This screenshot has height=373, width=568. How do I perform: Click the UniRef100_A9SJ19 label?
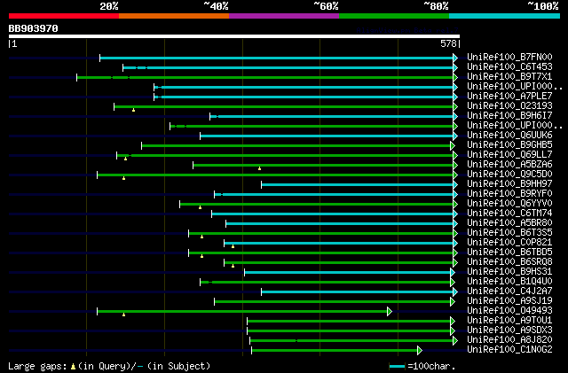pyautogui.click(x=509, y=301)
